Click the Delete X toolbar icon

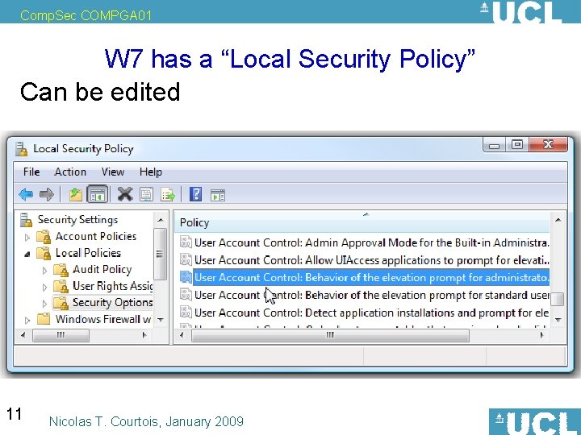point(125,194)
